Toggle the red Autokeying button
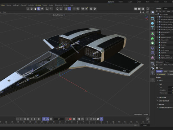Viewport: 173px width, 130px height. 70,119
